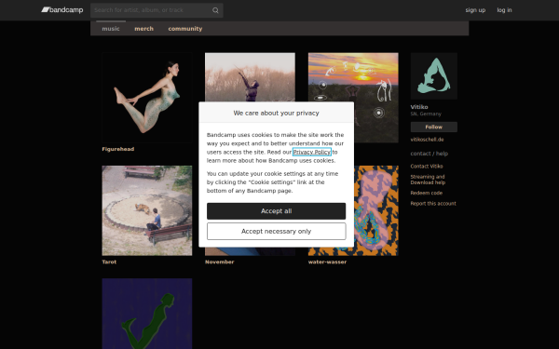Switch to the music tab
Screen dimensions: 559x349
(111, 29)
